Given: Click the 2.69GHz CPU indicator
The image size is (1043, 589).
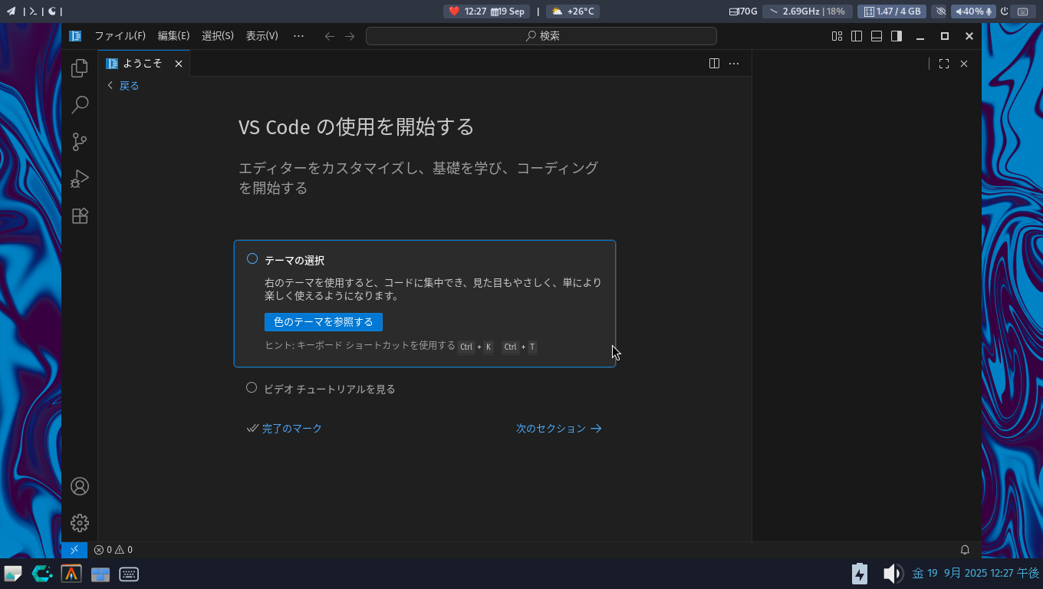Looking at the screenshot, I should [807, 12].
